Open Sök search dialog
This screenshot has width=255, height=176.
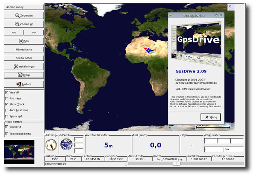click(x=24, y=41)
